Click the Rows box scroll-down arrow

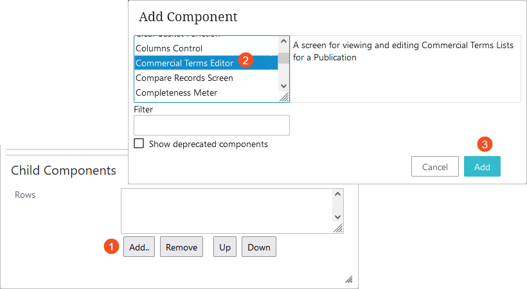click(338, 217)
